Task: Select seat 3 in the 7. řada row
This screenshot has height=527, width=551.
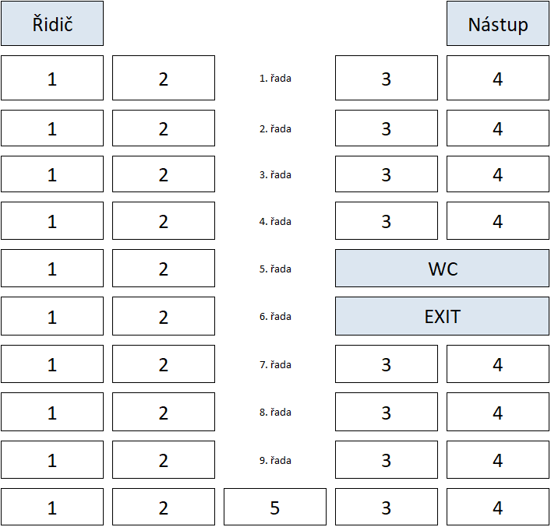Action: coord(387,364)
